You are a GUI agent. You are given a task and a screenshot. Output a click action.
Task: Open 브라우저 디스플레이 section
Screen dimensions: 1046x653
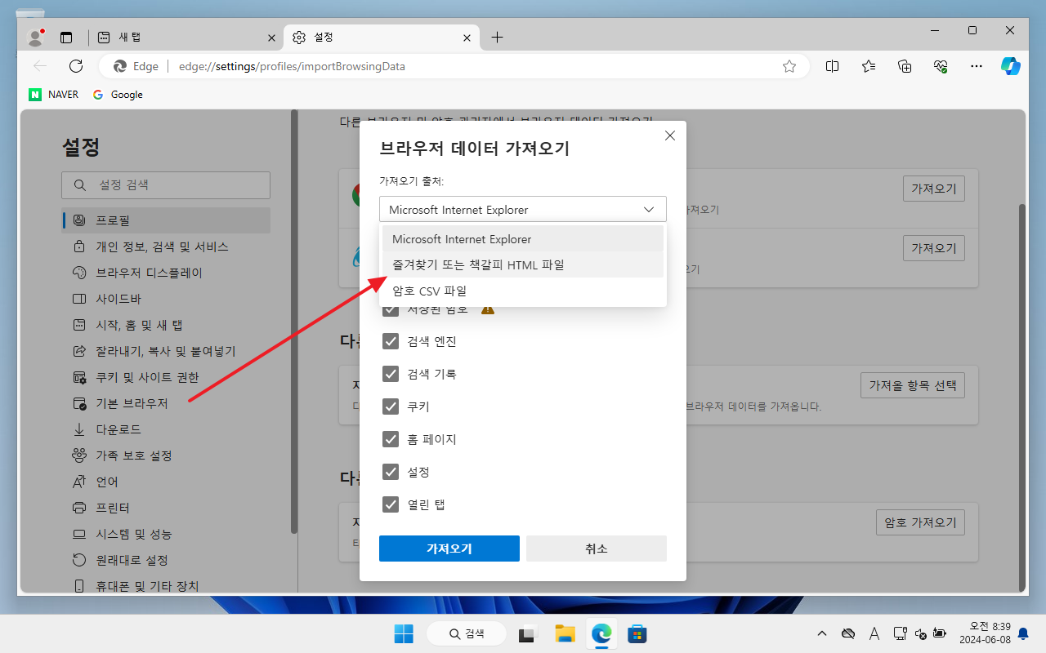point(166,273)
